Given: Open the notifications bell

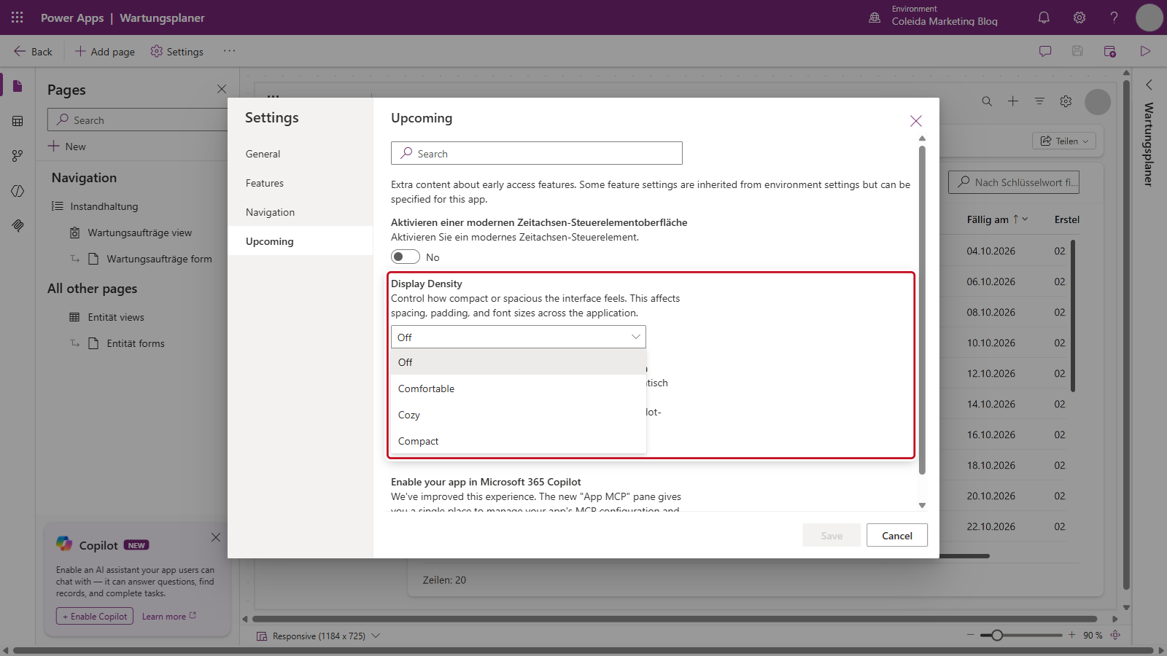Looking at the screenshot, I should 1044,17.
